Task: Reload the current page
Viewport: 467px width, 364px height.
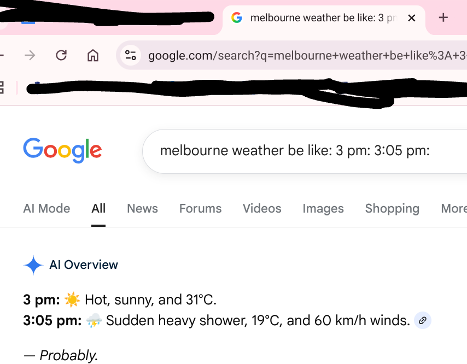Action: pyautogui.click(x=61, y=55)
